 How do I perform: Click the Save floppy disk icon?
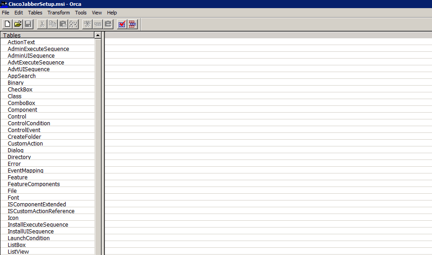pyautogui.click(x=28, y=24)
